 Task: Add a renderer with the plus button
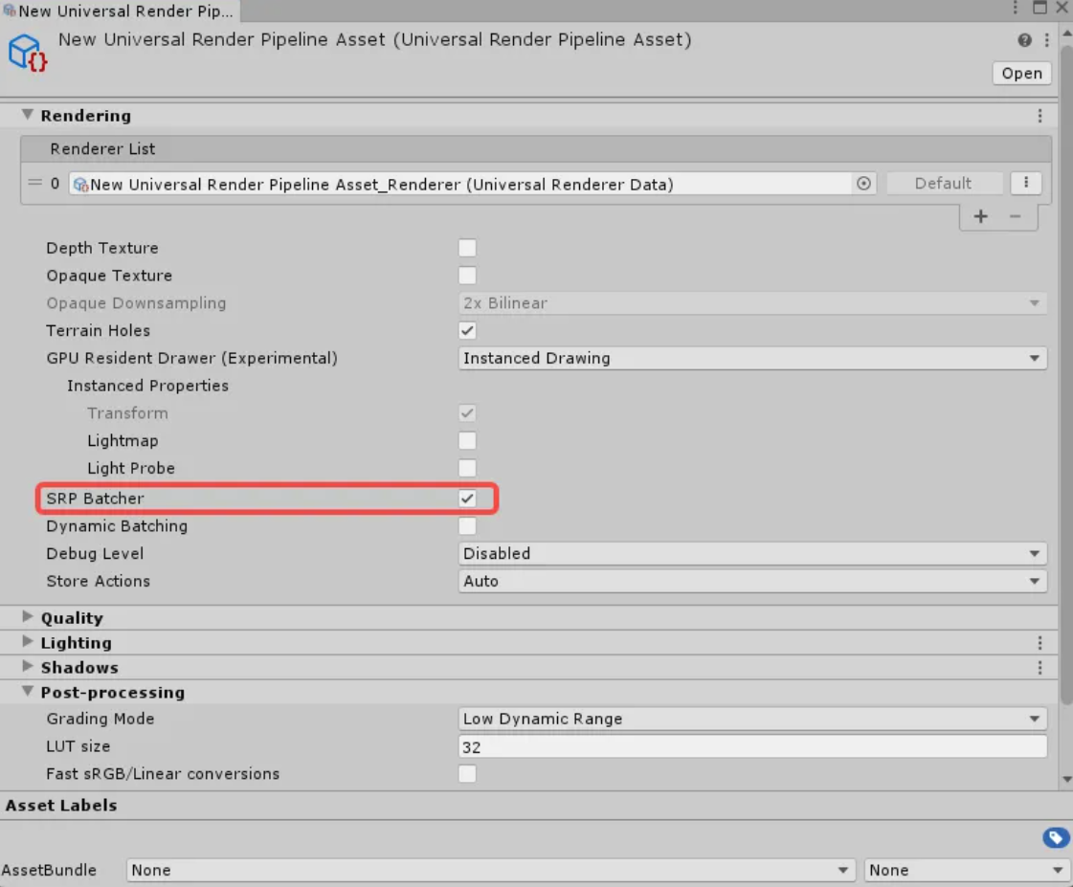pos(980,217)
